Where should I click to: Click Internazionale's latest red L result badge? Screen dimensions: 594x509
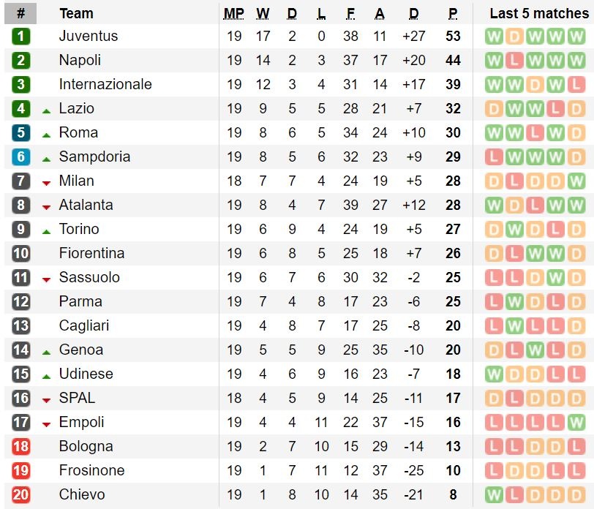pos(576,84)
